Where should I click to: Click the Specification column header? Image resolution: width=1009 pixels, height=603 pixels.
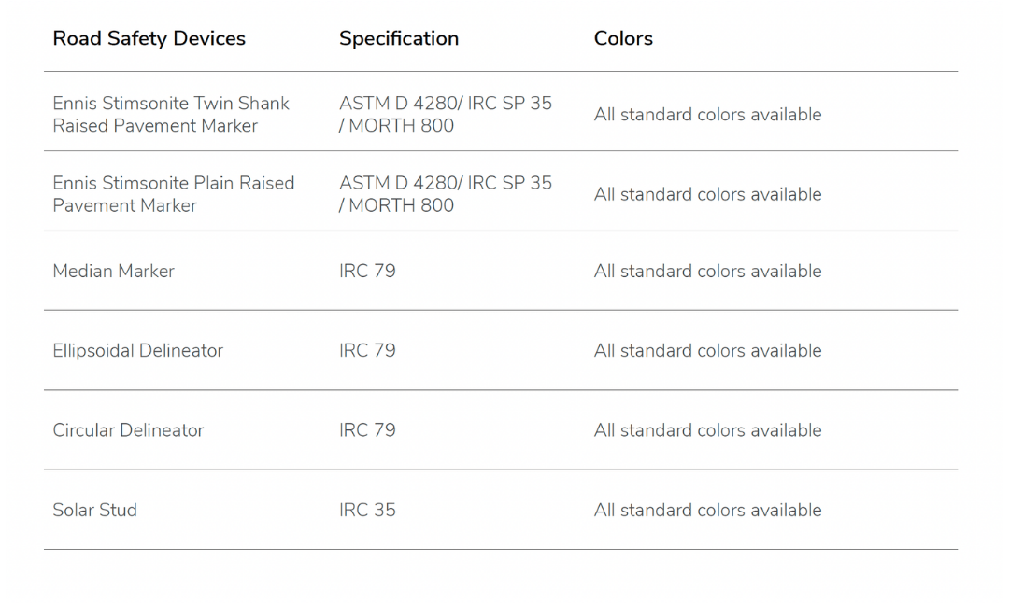[399, 38]
